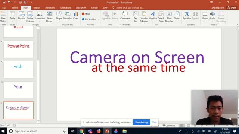Collapse the ribbon with the arrow
Viewport: 239px width, 134px height.
point(238,25)
